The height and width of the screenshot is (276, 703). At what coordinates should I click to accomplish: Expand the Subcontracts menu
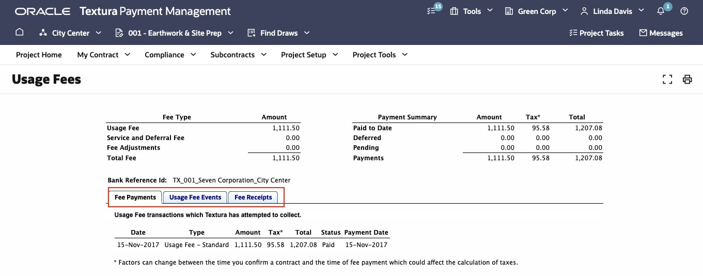point(238,55)
